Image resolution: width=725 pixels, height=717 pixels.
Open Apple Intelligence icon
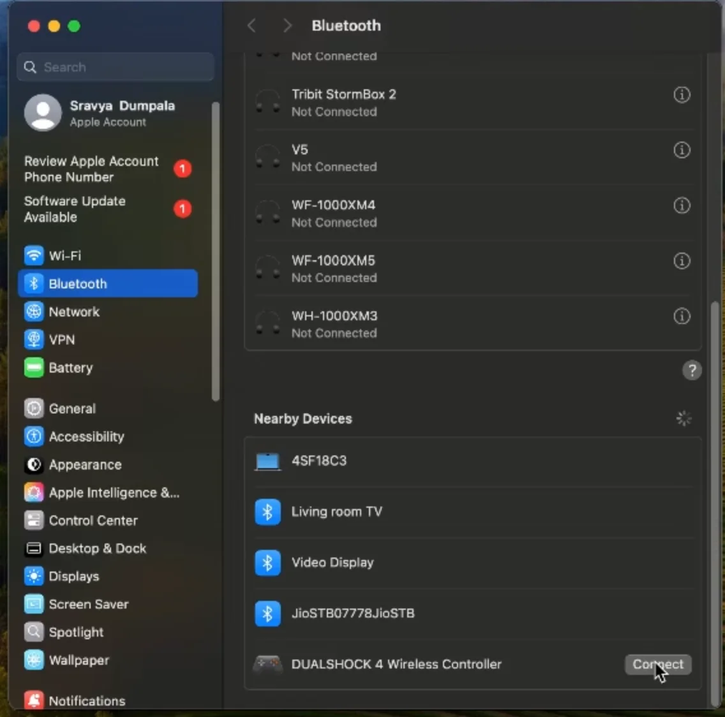34,492
